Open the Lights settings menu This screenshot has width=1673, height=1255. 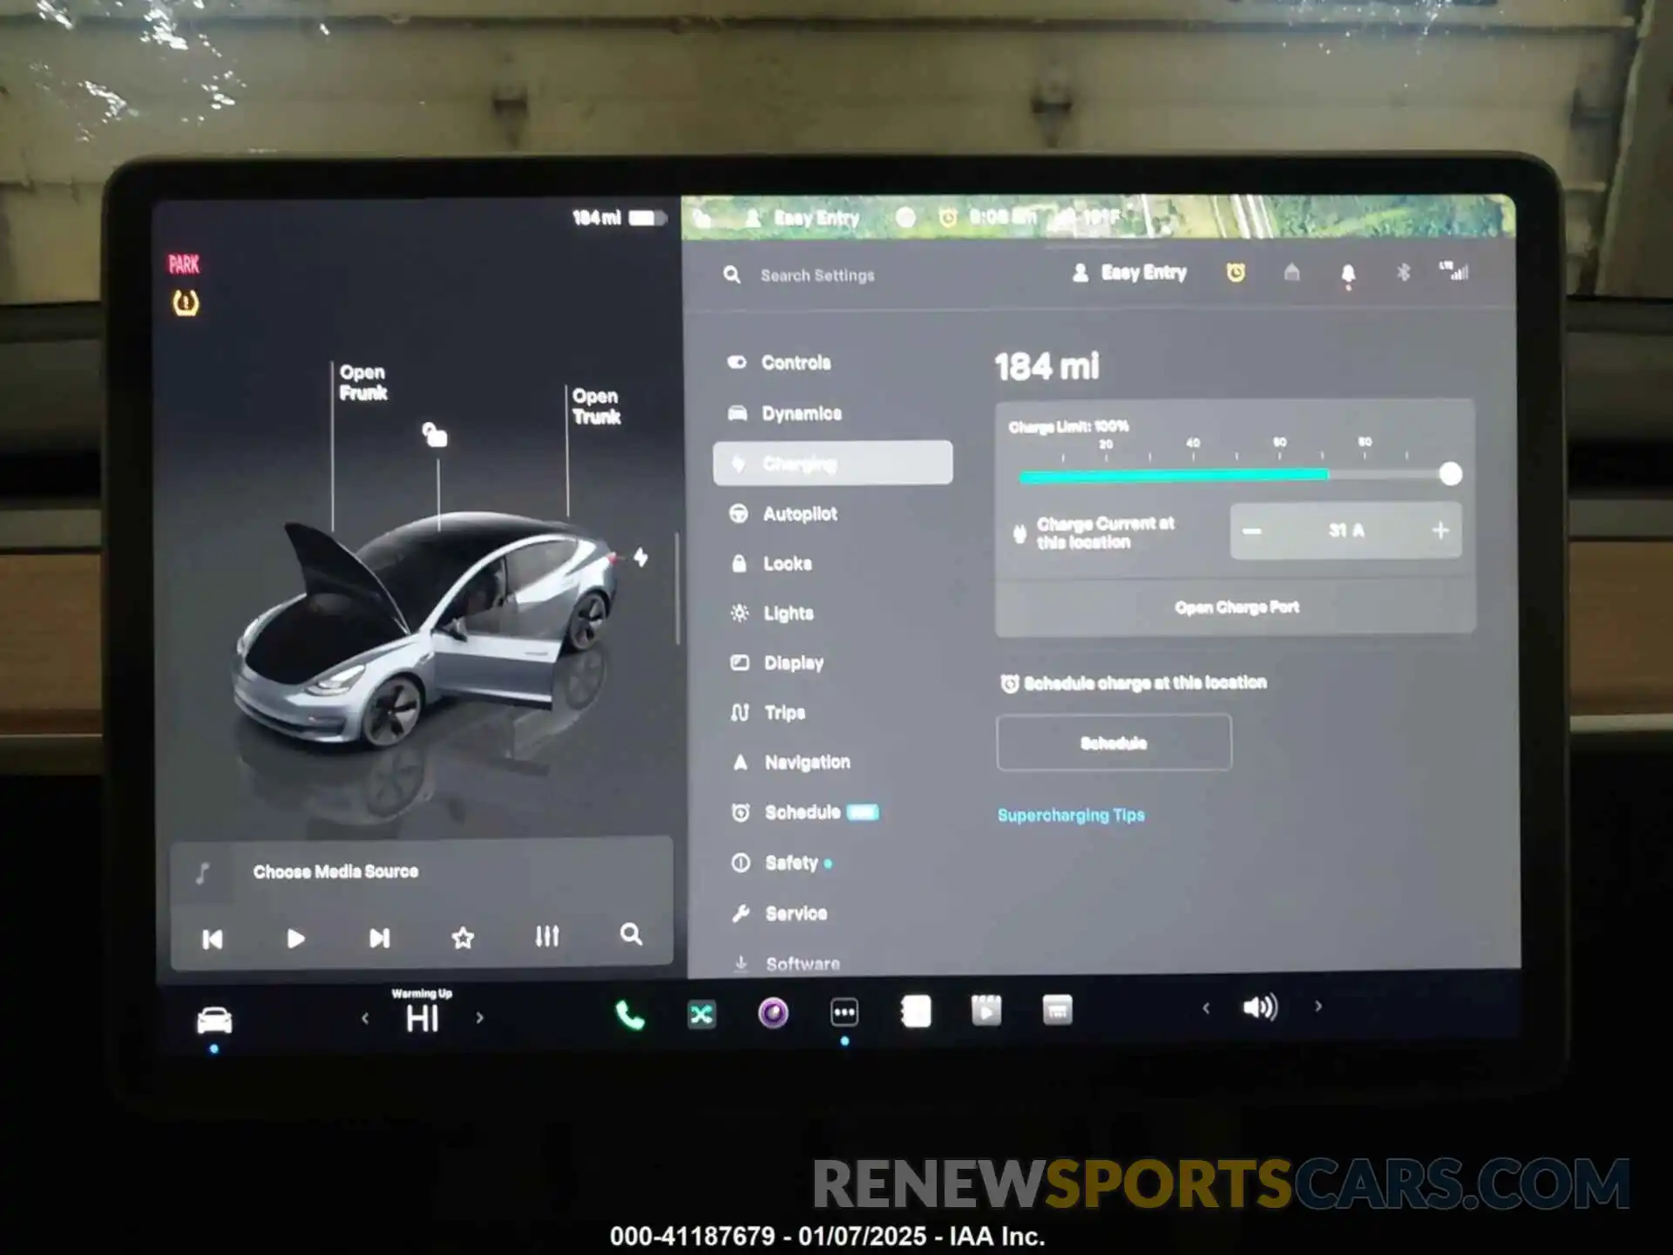coord(771,614)
